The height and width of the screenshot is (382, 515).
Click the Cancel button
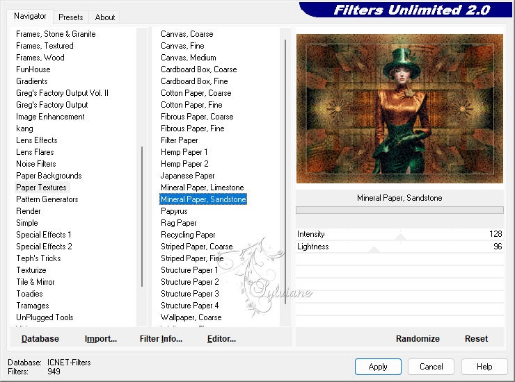(x=431, y=366)
